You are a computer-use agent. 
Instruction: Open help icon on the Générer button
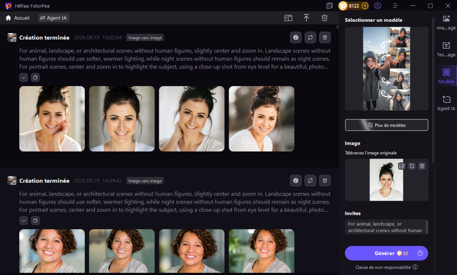pos(420,253)
